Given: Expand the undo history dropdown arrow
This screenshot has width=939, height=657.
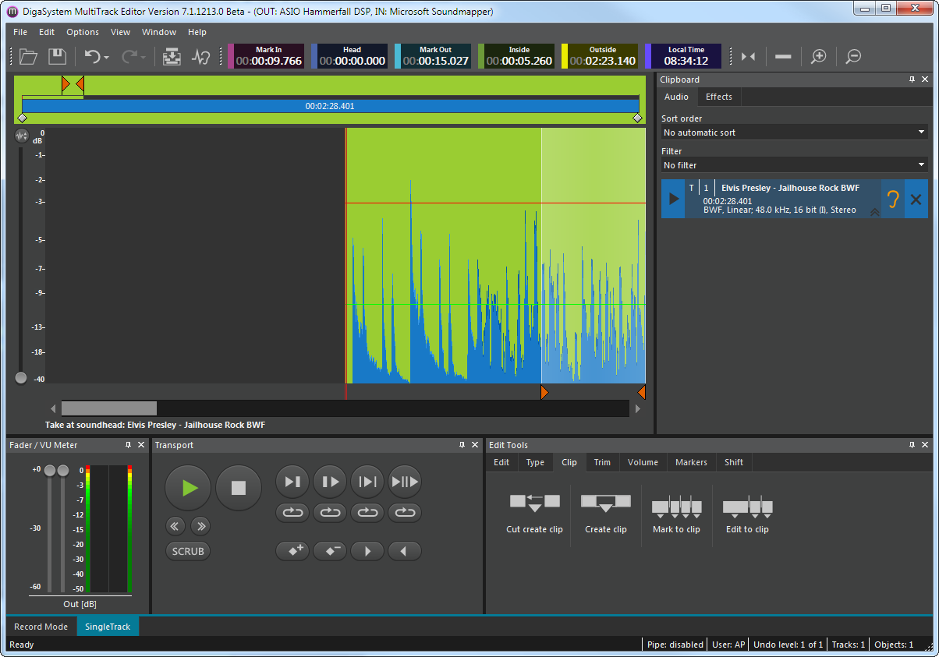Looking at the screenshot, I should [107, 57].
